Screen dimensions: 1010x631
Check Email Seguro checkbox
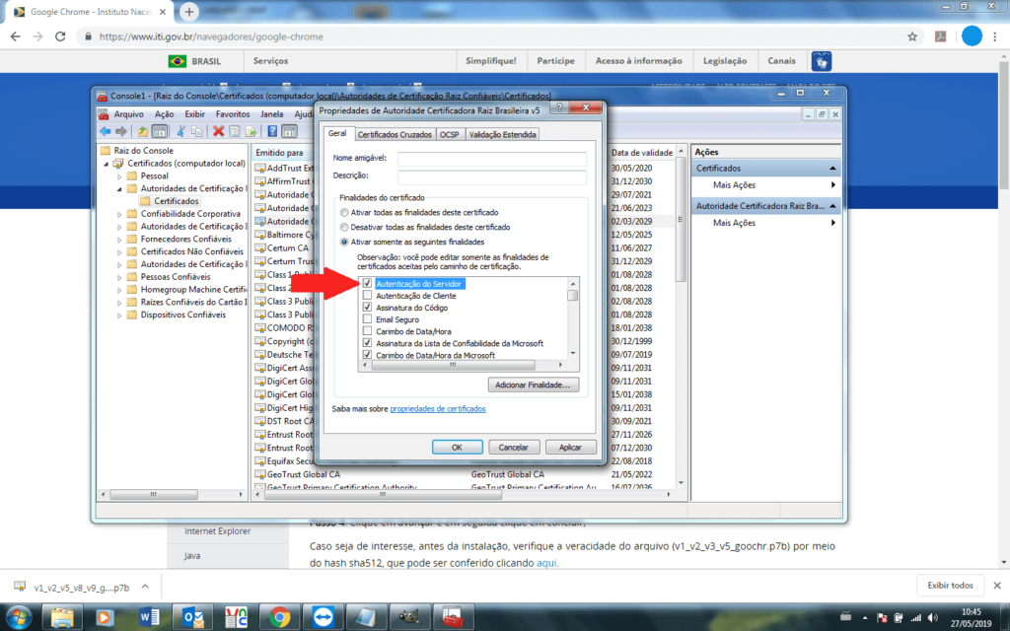tap(367, 319)
